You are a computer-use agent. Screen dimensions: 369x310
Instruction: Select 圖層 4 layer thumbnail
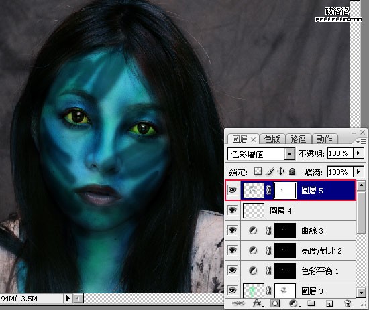coord(253,210)
